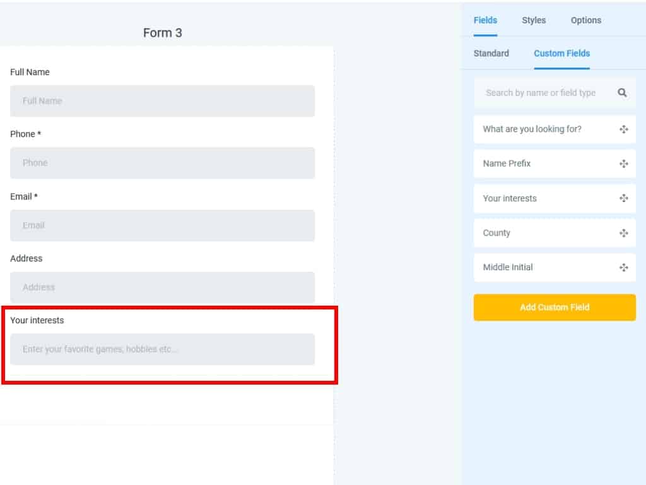Click the Your interests move icon in sidebar

pyautogui.click(x=623, y=198)
